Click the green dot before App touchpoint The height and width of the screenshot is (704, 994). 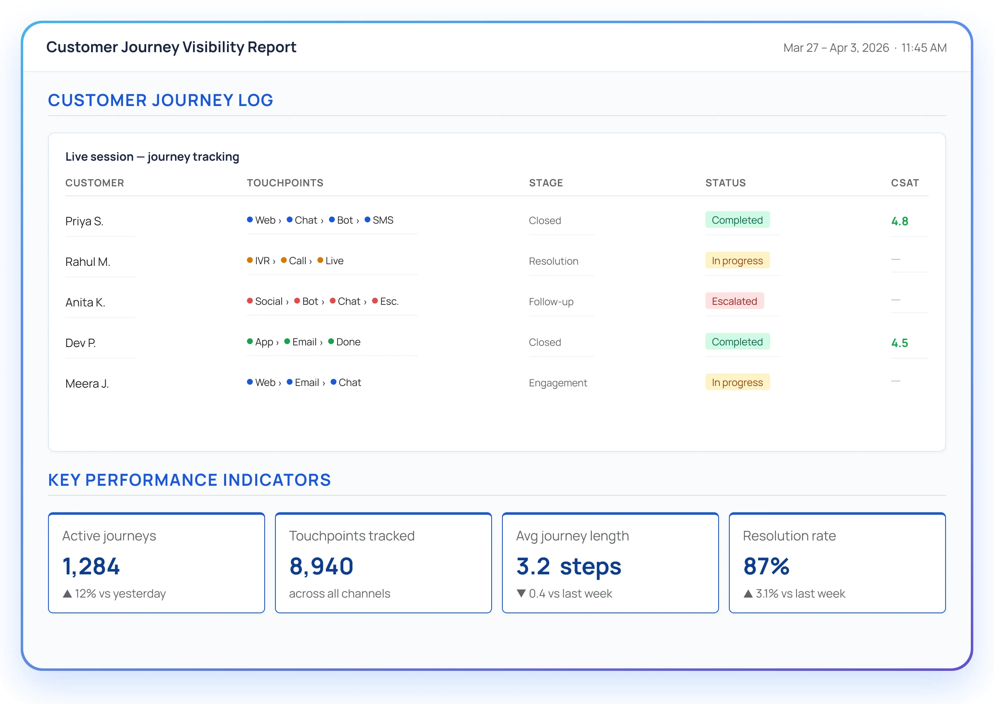point(250,342)
